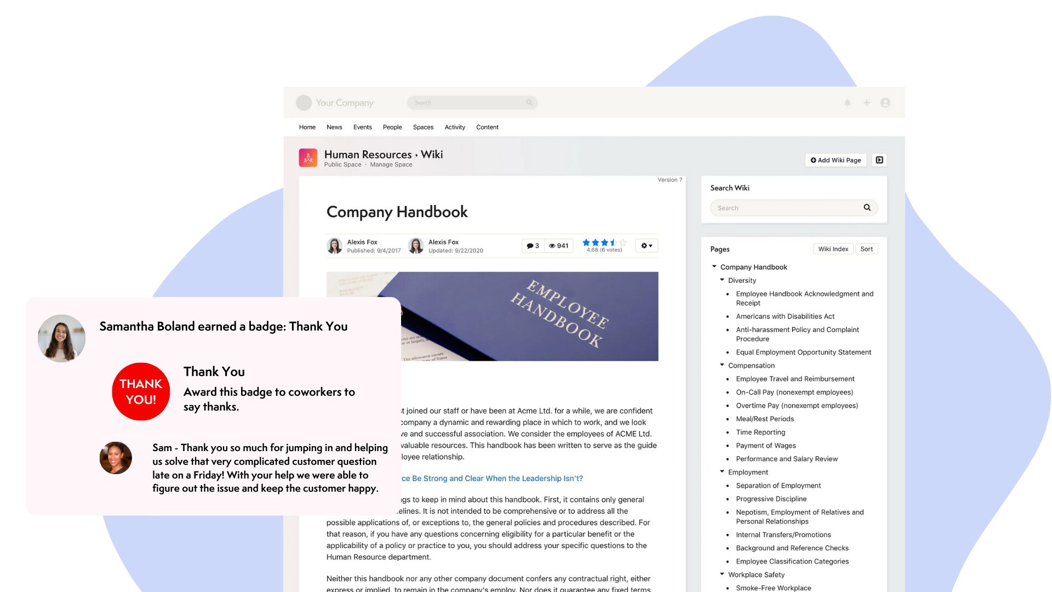The height and width of the screenshot is (592, 1052).
Task: Click the notification bell icon
Action: tap(848, 102)
